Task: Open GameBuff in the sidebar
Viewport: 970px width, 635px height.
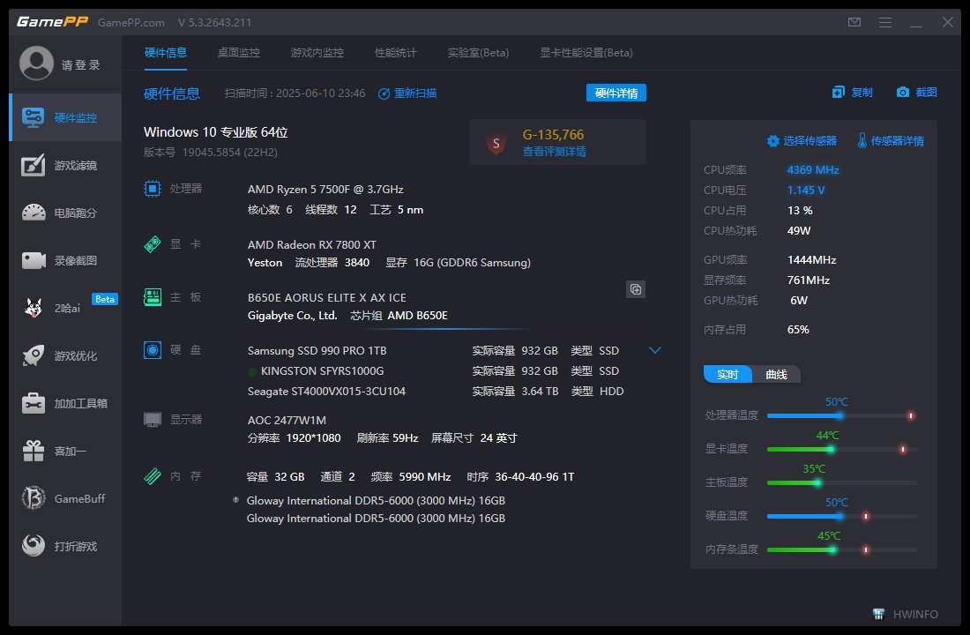Action: [x=65, y=498]
